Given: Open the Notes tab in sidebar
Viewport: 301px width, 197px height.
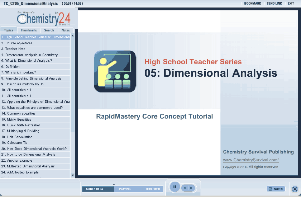Looking at the screenshot, I should (x=66, y=30).
